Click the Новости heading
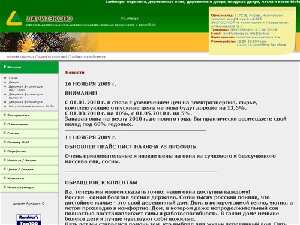 75,73
